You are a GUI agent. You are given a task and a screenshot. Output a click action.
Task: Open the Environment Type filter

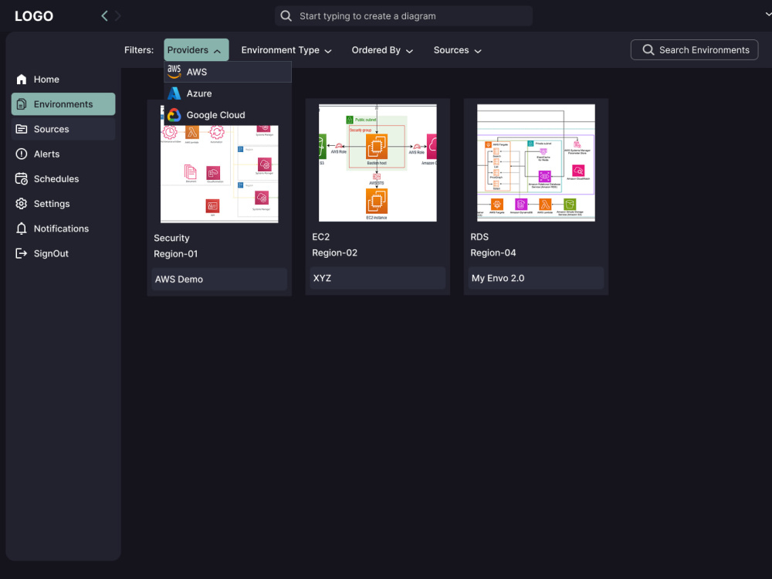pos(286,50)
